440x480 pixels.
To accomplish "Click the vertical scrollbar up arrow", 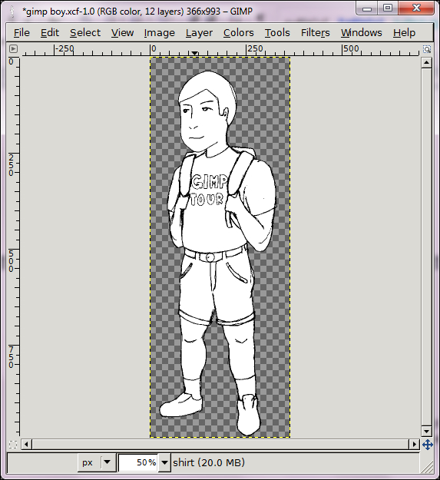I will [x=426, y=63].
